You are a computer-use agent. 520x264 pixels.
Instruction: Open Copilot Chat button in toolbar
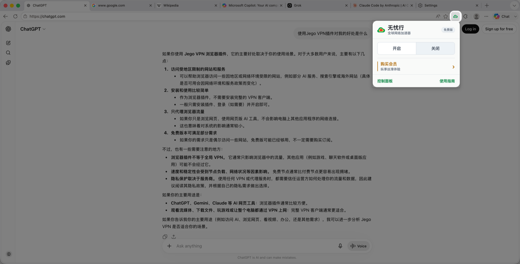(502, 16)
